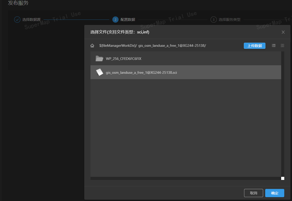Switch to list view layout
Image resolution: width=292 pixels, height=201 pixels.
point(274,45)
